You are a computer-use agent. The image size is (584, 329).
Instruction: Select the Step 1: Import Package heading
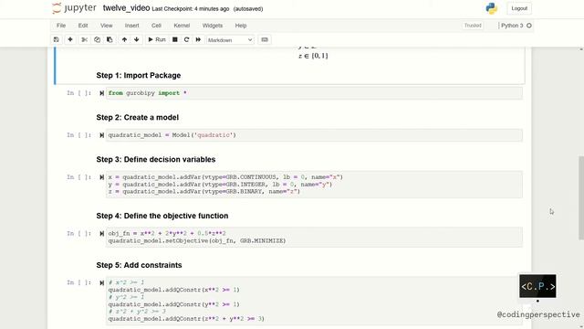[x=139, y=75]
